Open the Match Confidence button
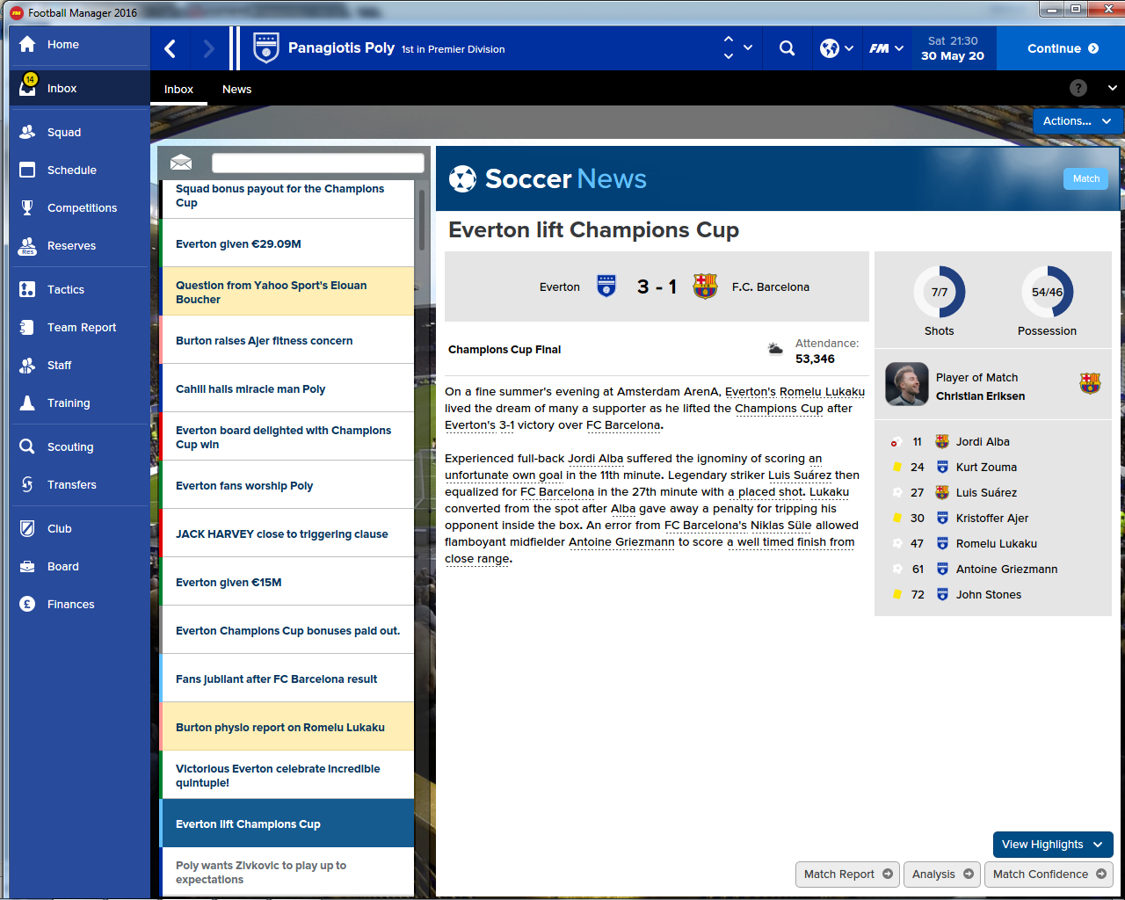 1049,875
